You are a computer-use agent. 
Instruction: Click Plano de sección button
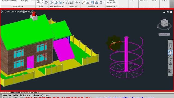tap(111, 2)
